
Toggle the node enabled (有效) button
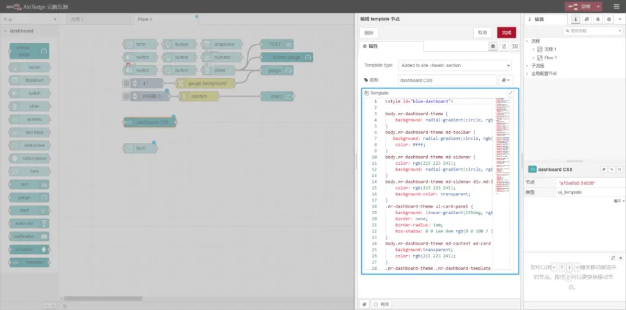coord(381,303)
